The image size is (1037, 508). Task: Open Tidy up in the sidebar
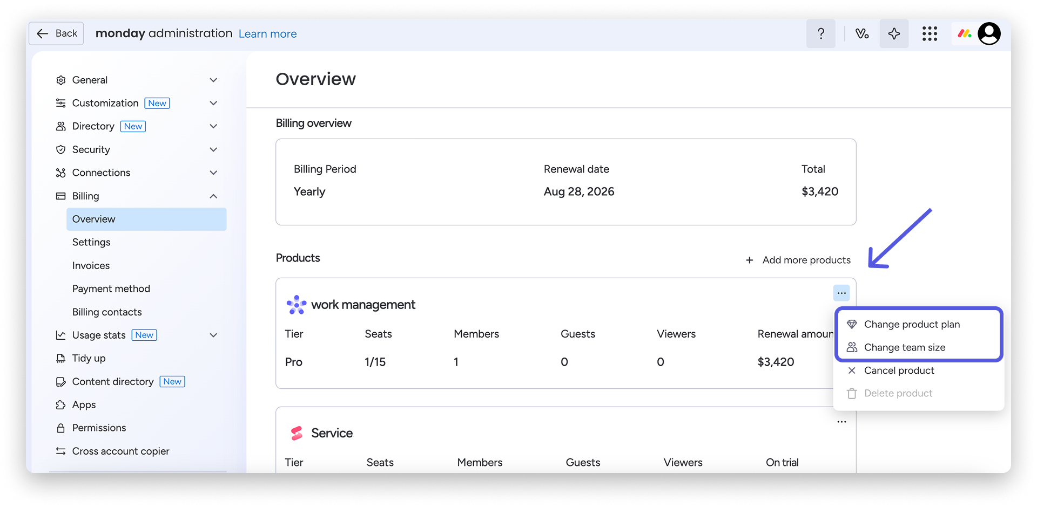click(89, 358)
